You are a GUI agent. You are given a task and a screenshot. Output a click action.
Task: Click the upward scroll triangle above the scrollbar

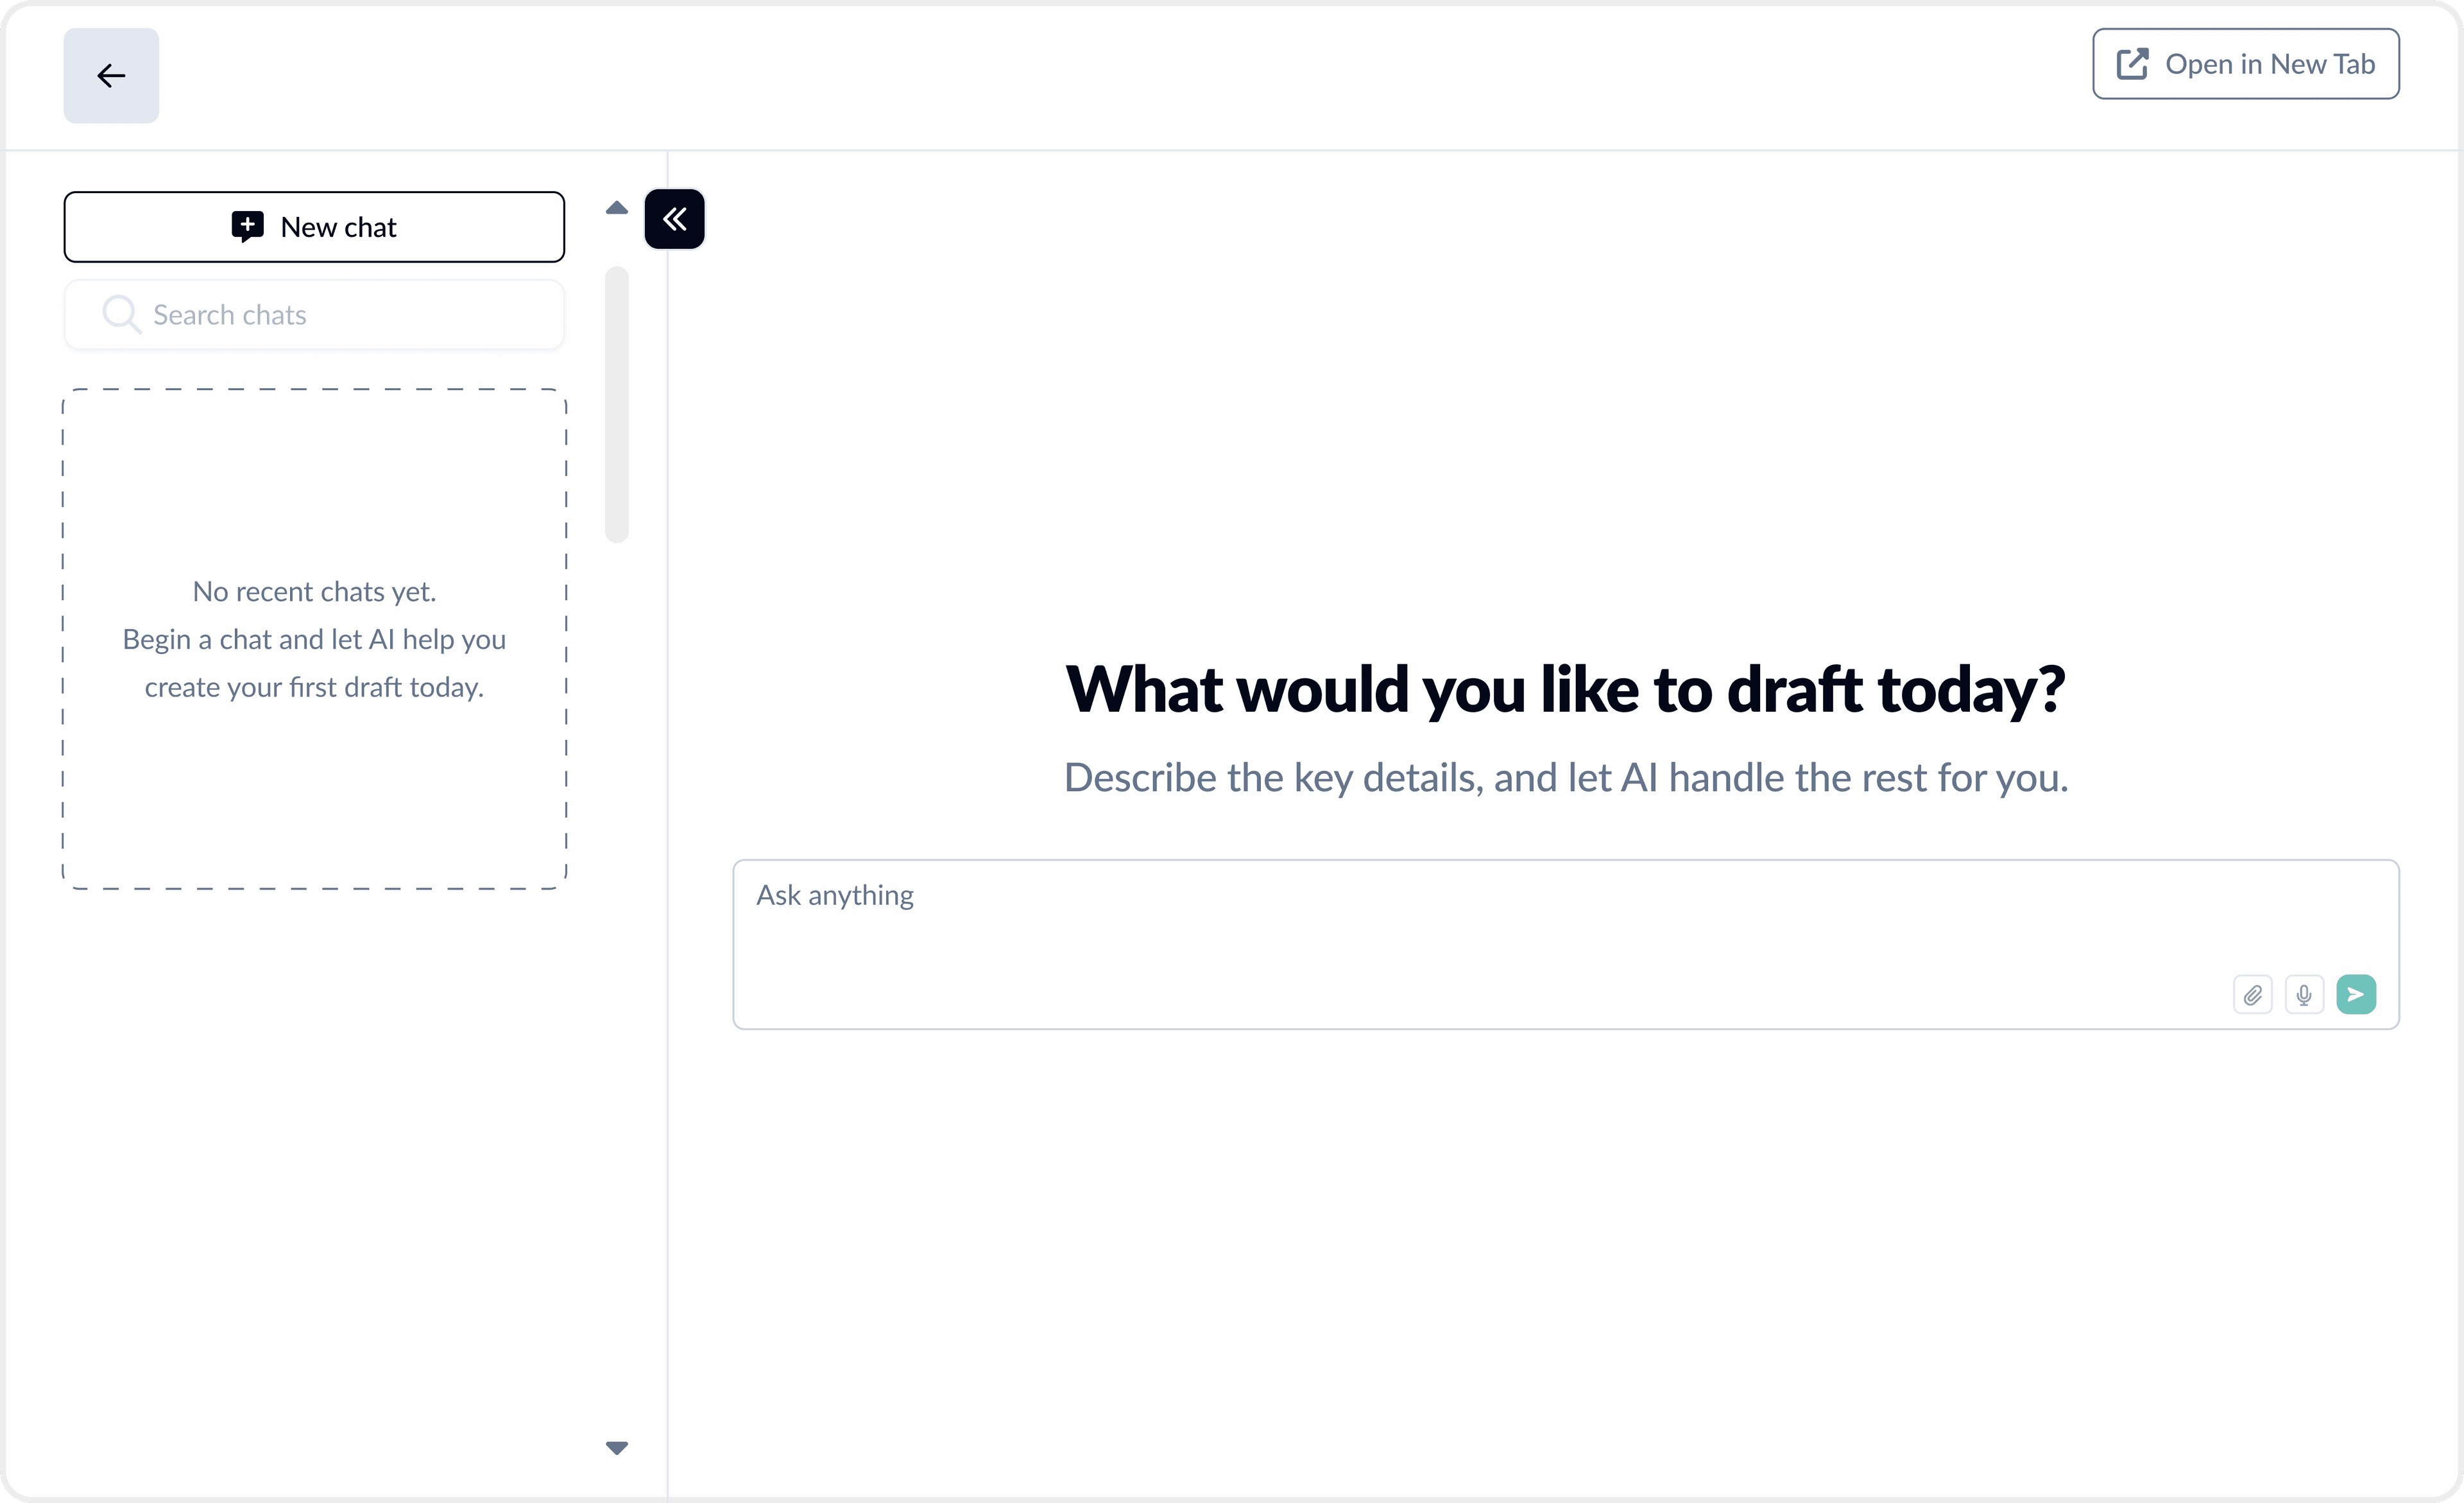[616, 207]
